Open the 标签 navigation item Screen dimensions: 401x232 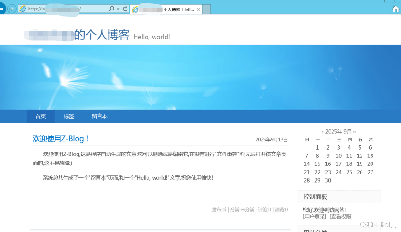point(69,116)
